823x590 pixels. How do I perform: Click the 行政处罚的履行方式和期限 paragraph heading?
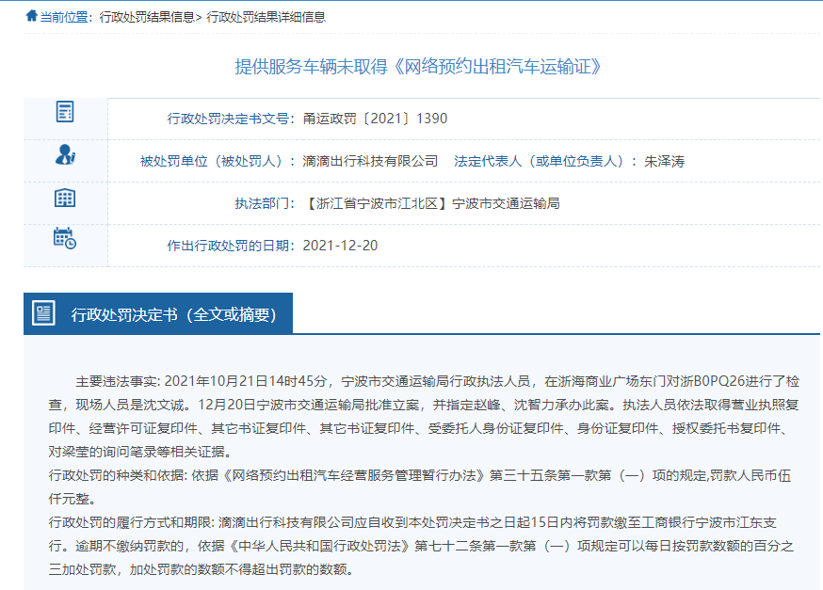point(131,523)
